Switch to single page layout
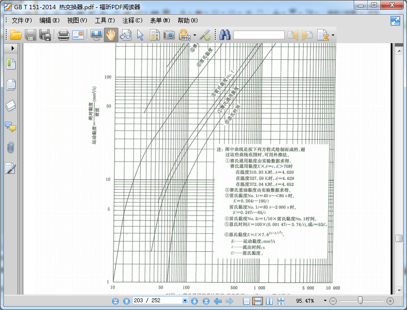 click(246, 301)
